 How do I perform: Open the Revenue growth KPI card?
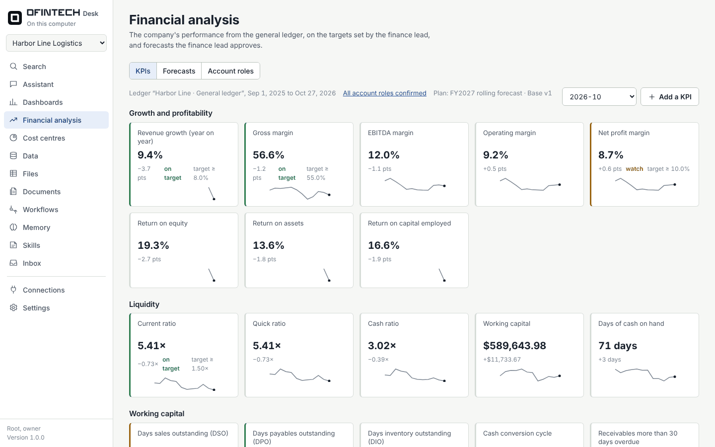point(184,164)
